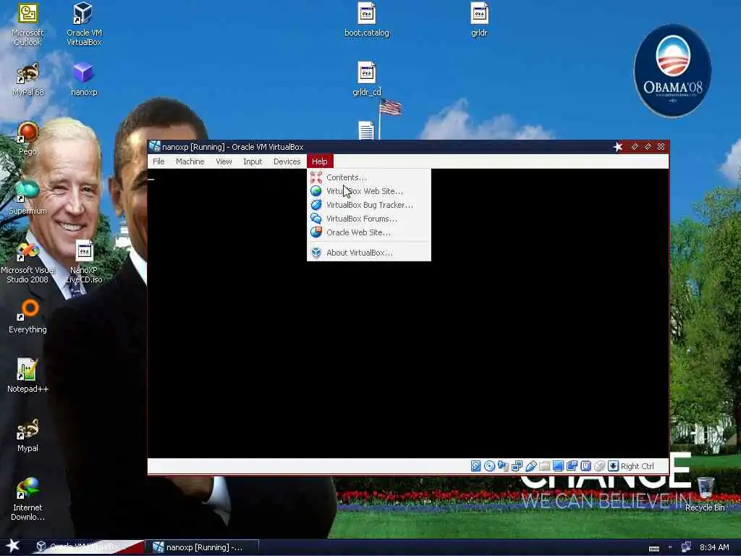Screen dimensions: 741x556
Task: Select the Notepad++ desktop shortcut
Action: (27, 376)
